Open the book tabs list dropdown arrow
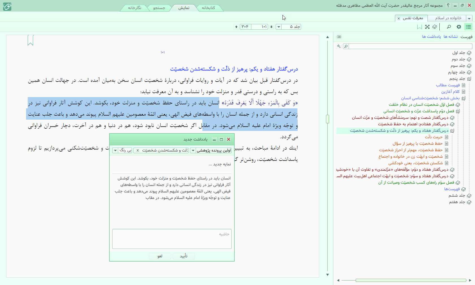The width and height of the screenshot is (475, 285). point(469,18)
